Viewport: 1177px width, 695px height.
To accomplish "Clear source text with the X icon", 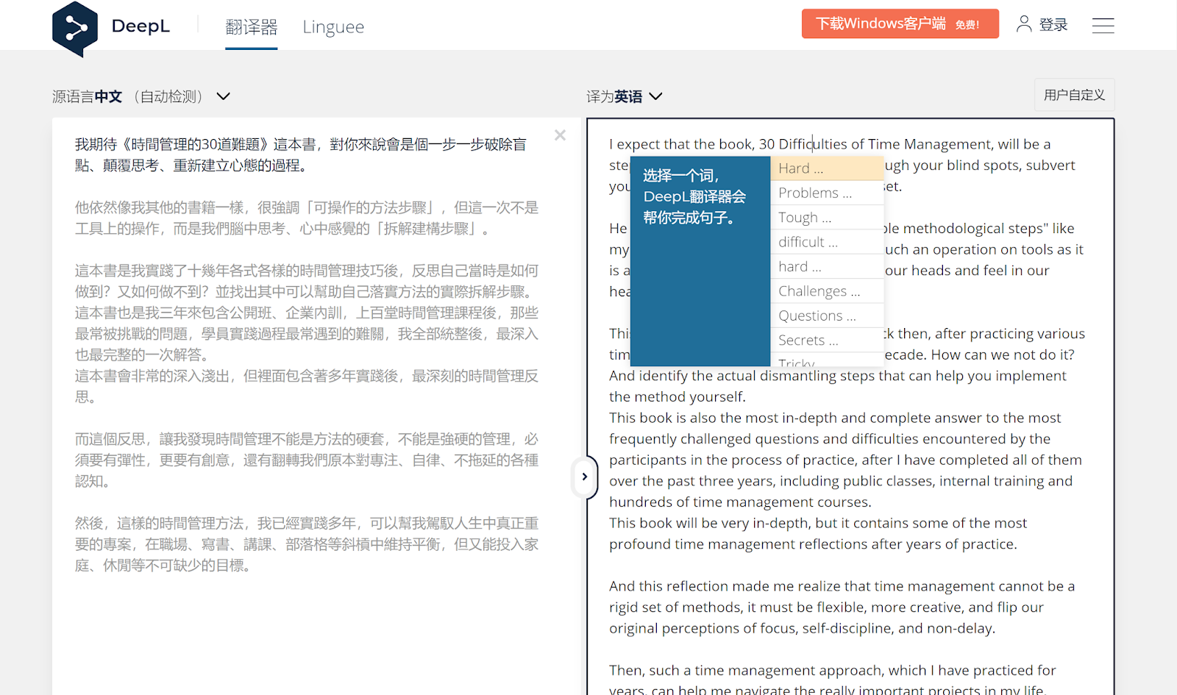I will [x=560, y=135].
